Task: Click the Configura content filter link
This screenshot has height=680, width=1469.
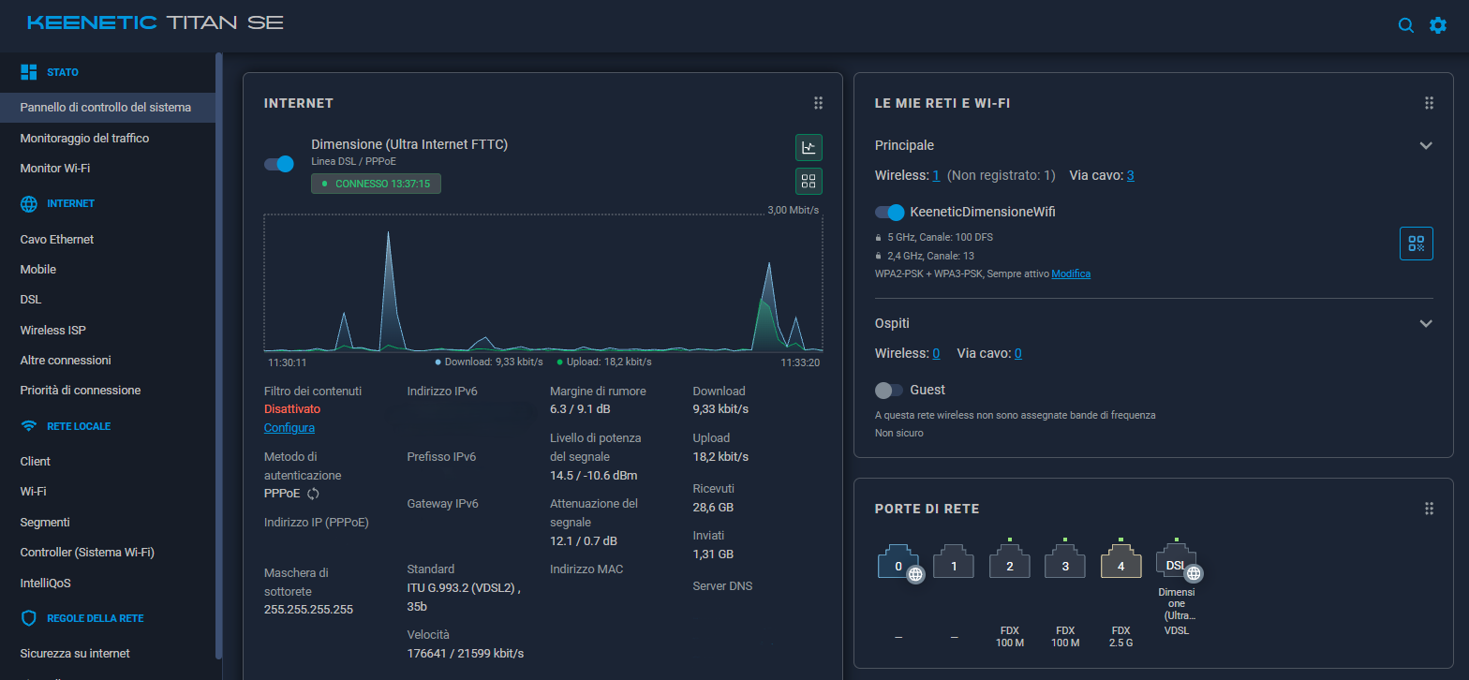Action: pos(289,428)
